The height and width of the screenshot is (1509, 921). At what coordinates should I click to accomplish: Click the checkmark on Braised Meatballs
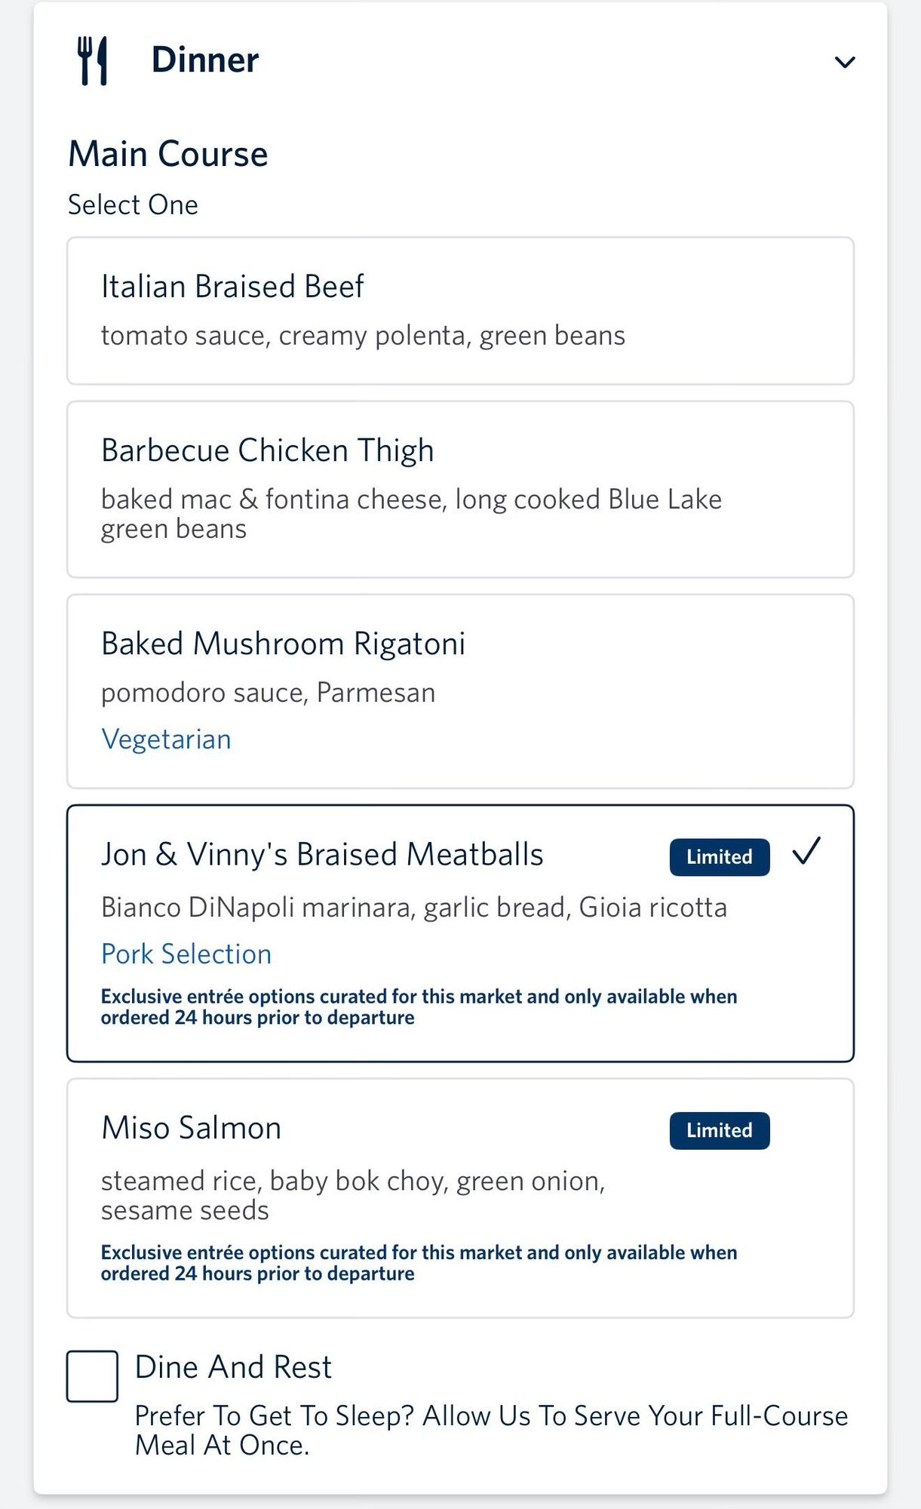[806, 852]
